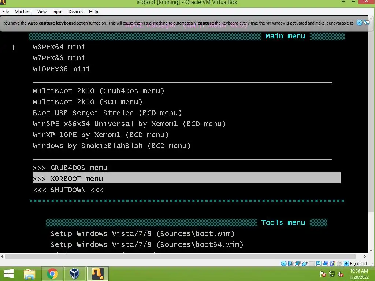This screenshot has width=375, height=281.
Task: Select Win8PE x86x64 Universal by Xemom1
Action: pyautogui.click(x=129, y=124)
